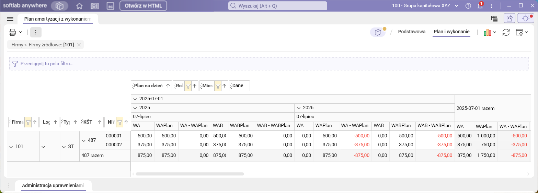The image size is (538, 193).
Task: Click the stacked windows icon beside softlab anywhere
Action: [59, 6]
